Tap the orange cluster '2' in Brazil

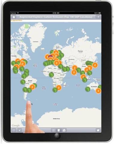point(32,87)
